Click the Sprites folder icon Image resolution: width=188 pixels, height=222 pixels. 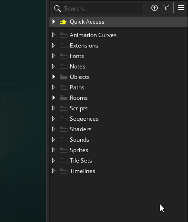pos(64,150)
